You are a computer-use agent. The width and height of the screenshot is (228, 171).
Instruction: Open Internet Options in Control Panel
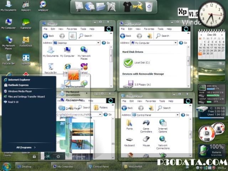pyautogui.click(x=163, y=123)
